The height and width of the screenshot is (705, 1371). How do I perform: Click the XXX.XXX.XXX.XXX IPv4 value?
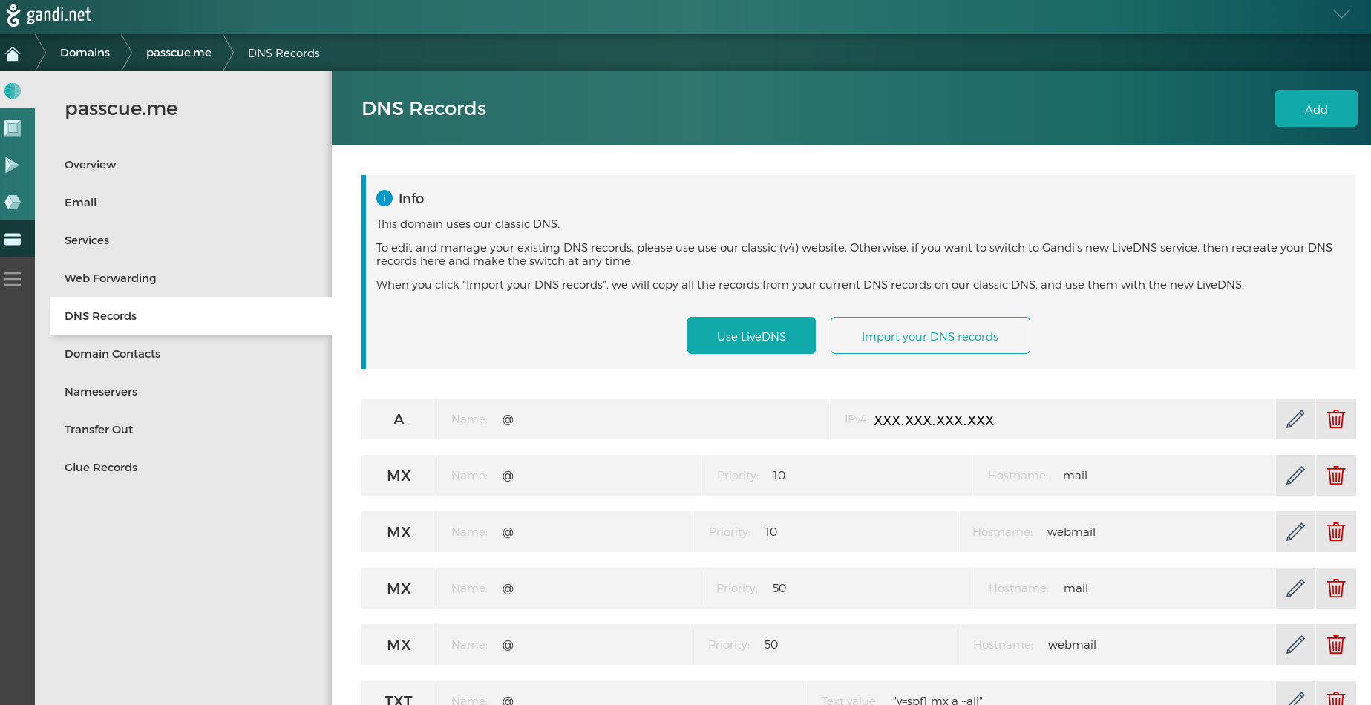(934, 420)
